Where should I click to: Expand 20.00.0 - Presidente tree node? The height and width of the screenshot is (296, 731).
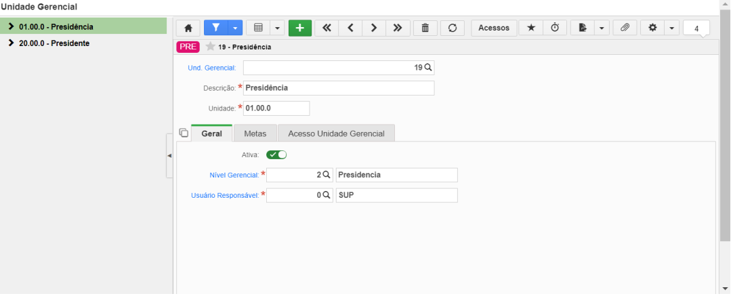pyautogui.click(x=12, y=43)
